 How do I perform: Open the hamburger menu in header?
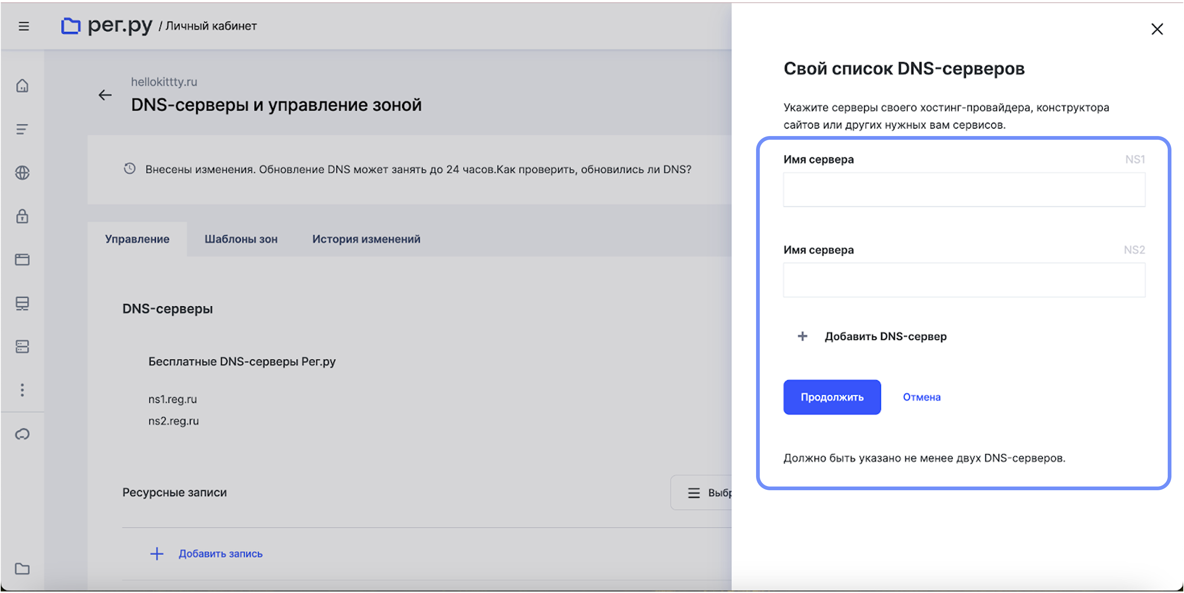(x=24, y=26)
